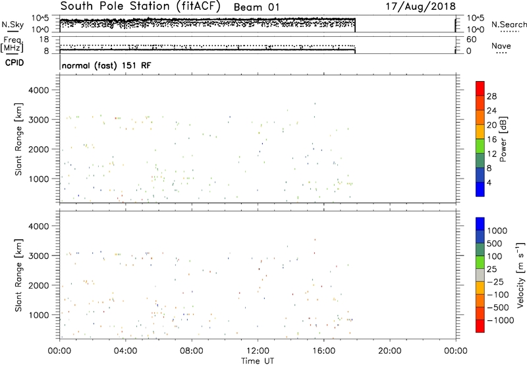527x365 pixels.
Task: Click the 'Freq. [MHz]' axis label
Action: [x=13, y=44]
